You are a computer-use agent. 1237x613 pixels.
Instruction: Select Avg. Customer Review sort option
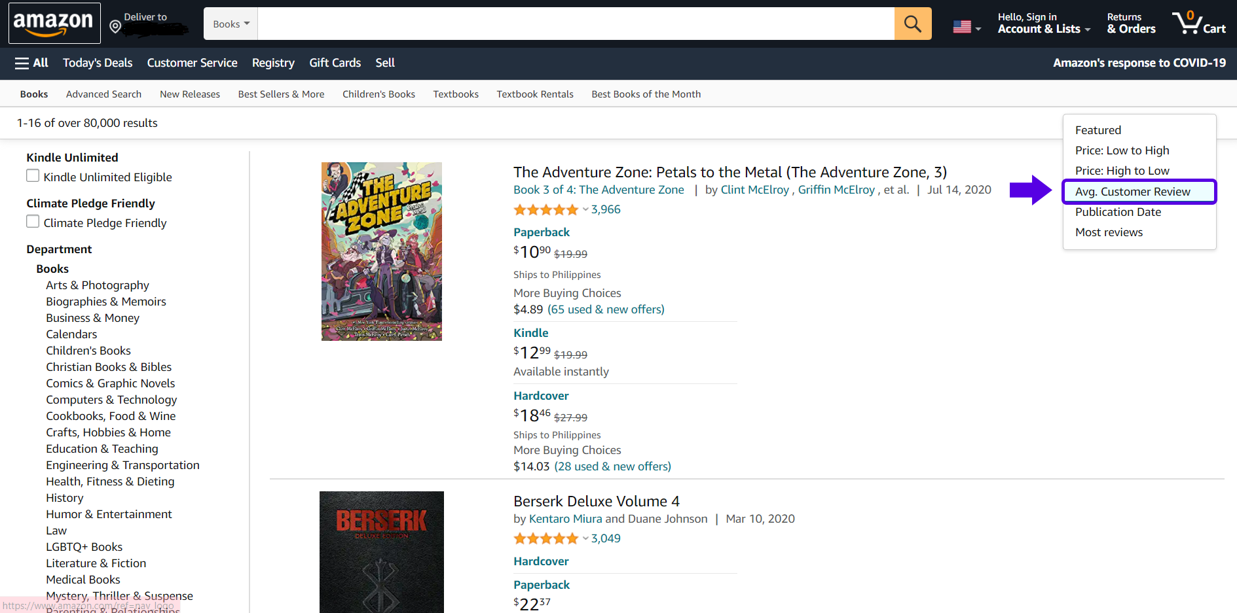tap(1132, 192)
